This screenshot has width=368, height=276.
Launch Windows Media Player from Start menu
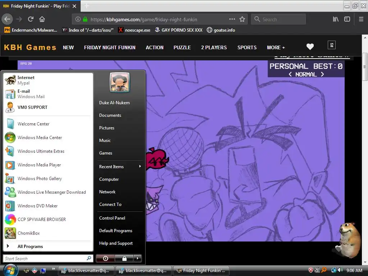tap(48, 165)
